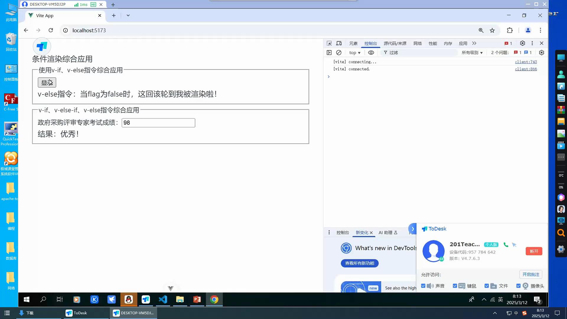Bookmark this page with the star icon

[492, 30]
